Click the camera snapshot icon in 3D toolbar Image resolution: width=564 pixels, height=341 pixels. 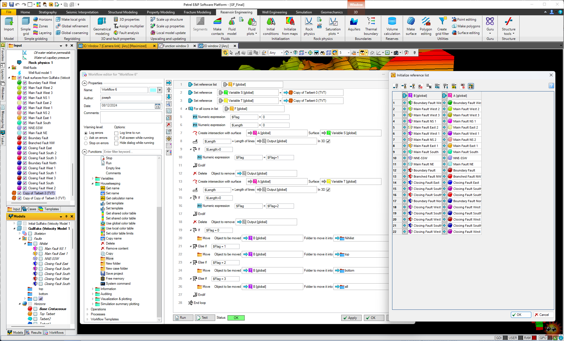pyautogui.click(x=396, y=53)
